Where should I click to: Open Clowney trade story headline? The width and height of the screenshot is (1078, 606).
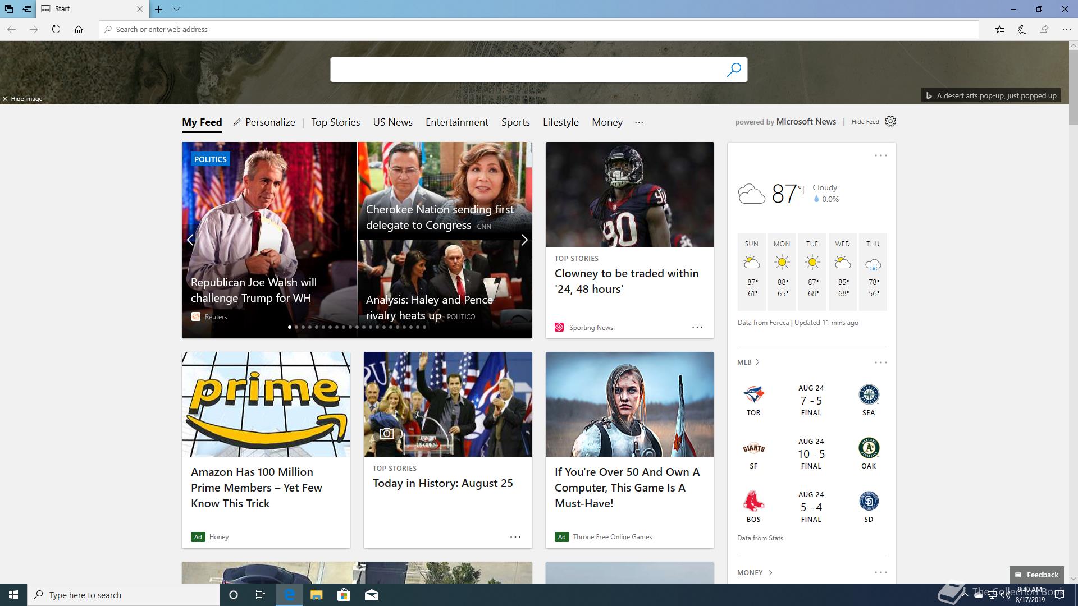point(627,281)
